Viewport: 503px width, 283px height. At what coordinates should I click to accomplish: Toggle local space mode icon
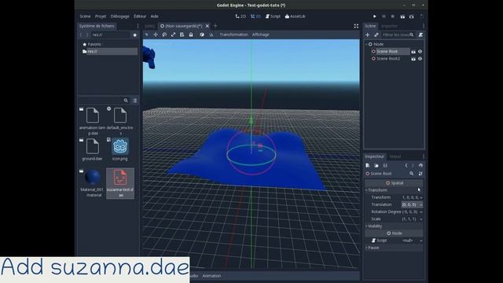pos(202,35)
